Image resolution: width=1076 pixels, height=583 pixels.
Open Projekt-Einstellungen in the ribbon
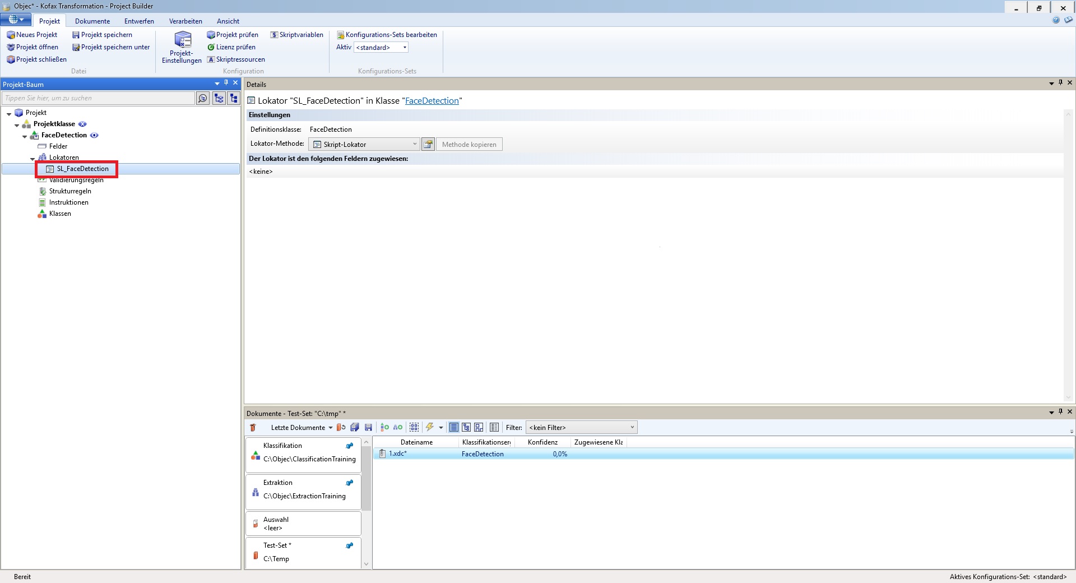[x=182, y=47]
